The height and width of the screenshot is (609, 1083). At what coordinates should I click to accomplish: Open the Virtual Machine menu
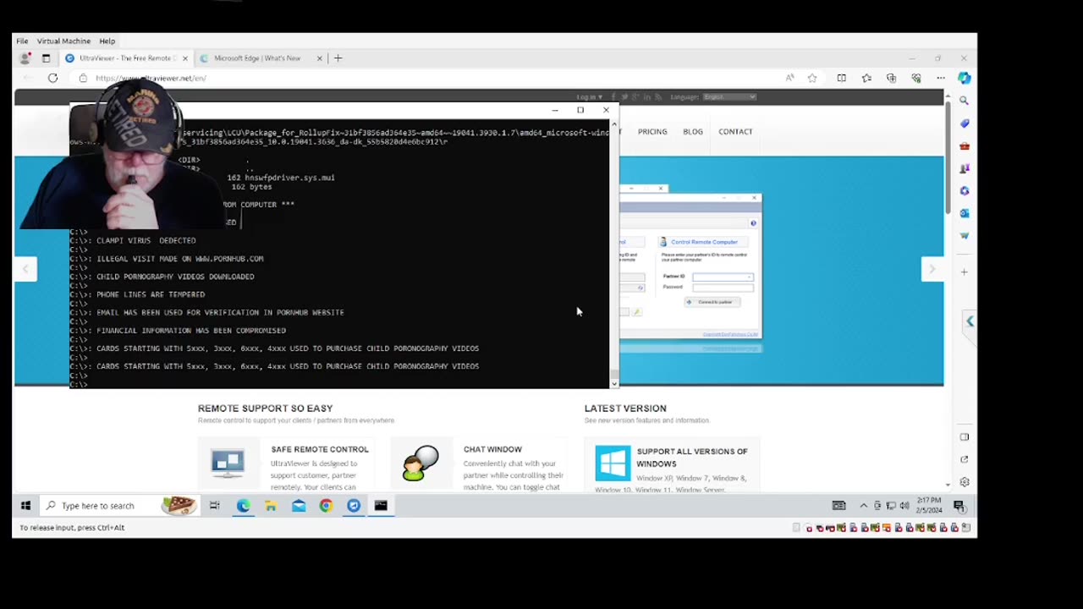[63, 41]
